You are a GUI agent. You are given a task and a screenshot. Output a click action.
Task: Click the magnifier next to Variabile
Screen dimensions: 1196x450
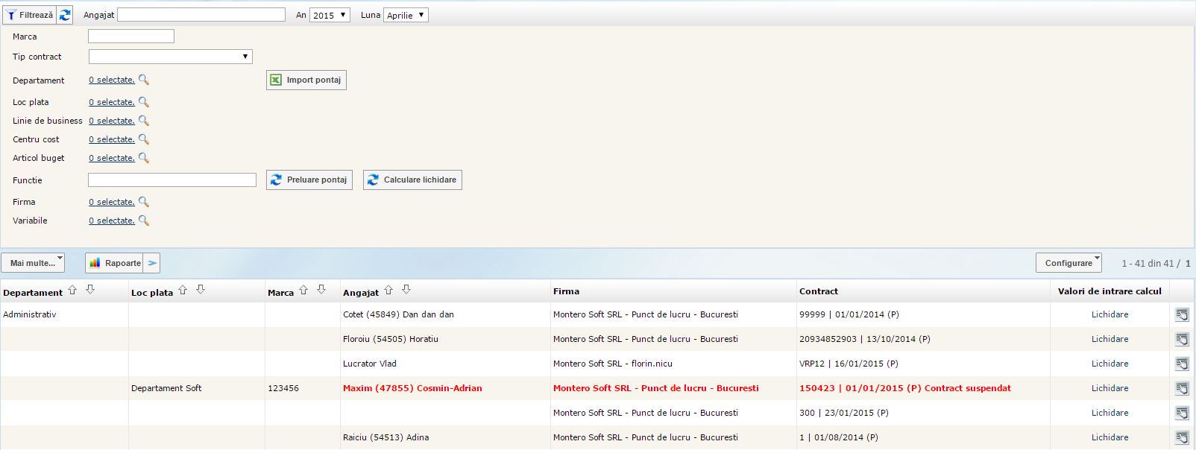point(144,221)
